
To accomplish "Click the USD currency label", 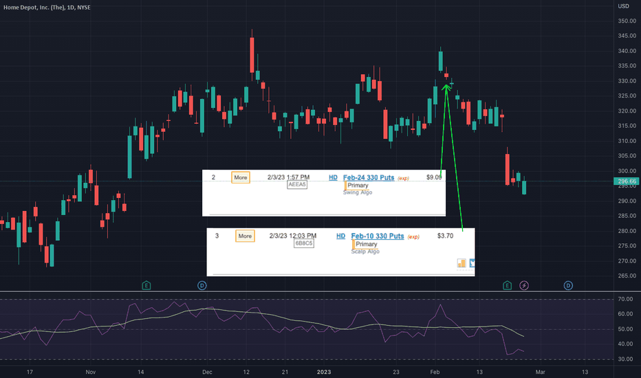I will click(x=623, y=6).
